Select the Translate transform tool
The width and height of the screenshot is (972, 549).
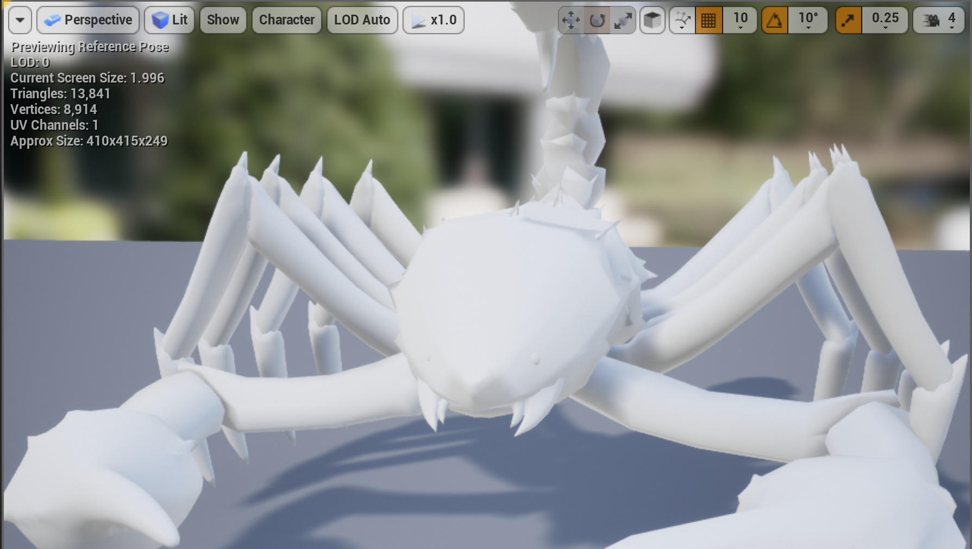[571, 20]
